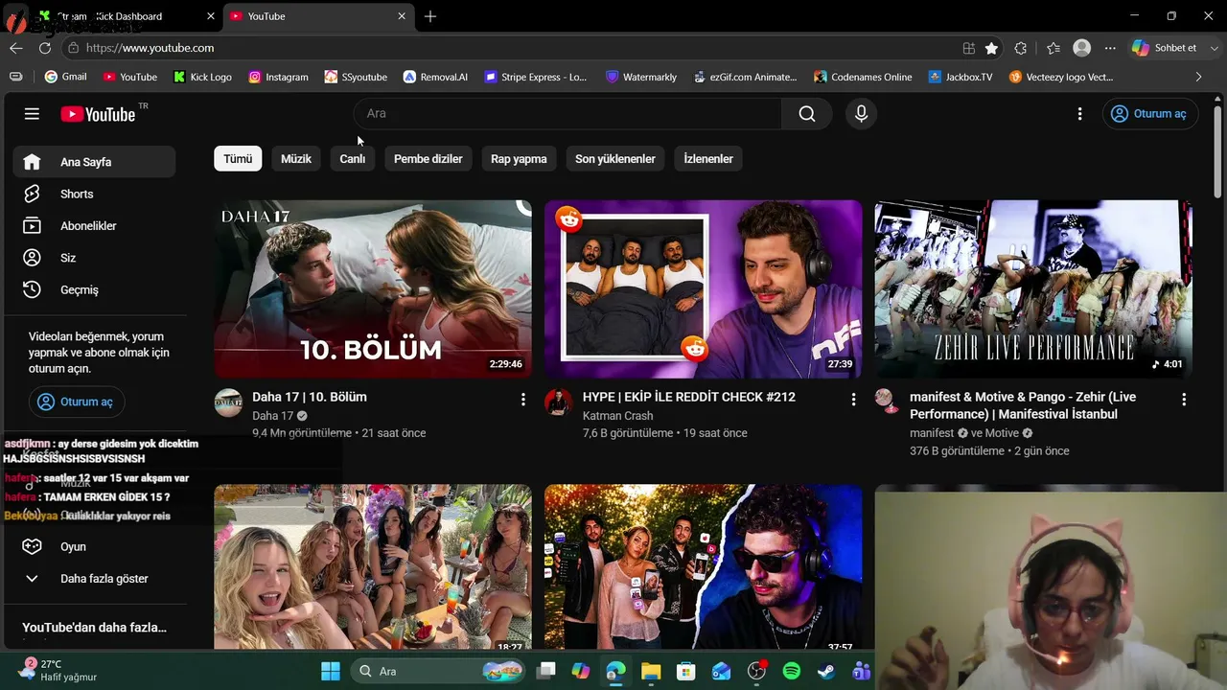The width and height of the screenshot is (1227, 690).
Task: Open a new browser tab
Action: coord(430,16)
